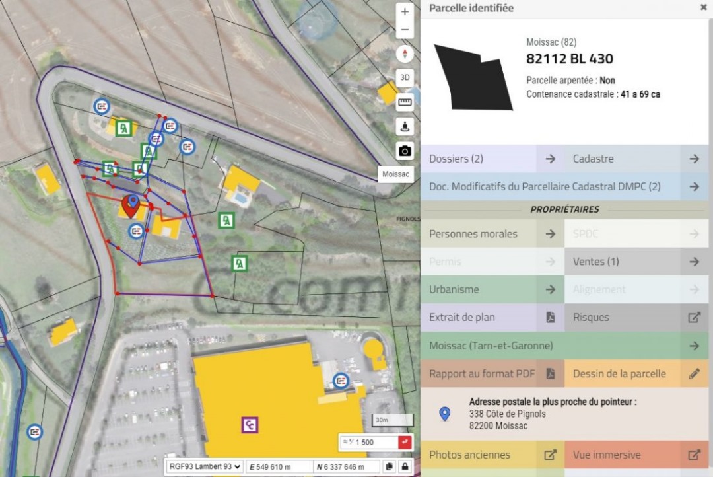
Task: Open the ruler measurement tool
Action: point(405,102)
